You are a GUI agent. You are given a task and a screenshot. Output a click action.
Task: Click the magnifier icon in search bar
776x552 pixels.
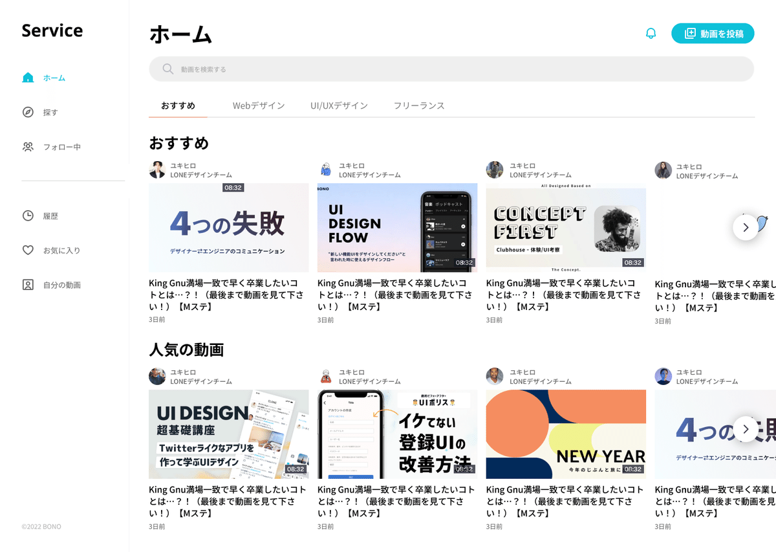(167, 69)
